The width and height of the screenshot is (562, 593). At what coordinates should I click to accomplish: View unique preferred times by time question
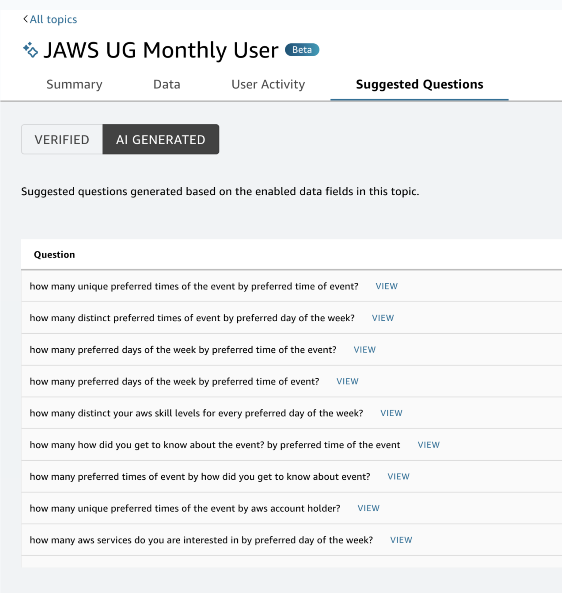[x=387, y=286]
